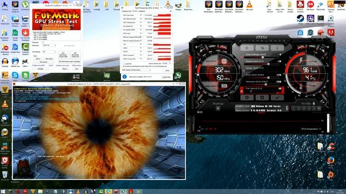
Task: Open GPU Memory Clock sensor dropdown in GPU-Z
Action: pyautogui.click(x=141, y=19)
